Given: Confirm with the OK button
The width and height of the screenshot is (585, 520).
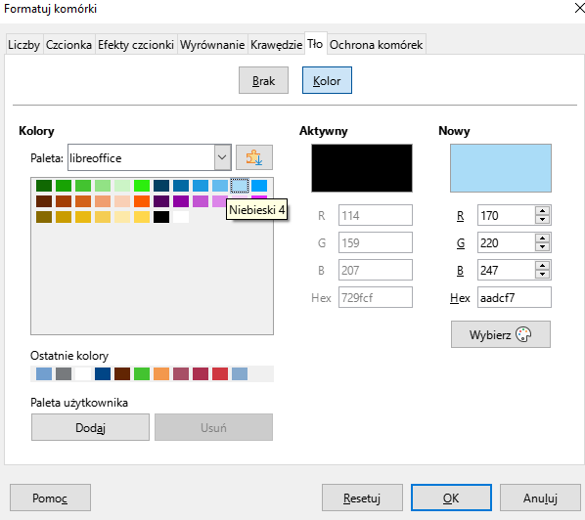Looking at the screenshot, I should [451, 498].
